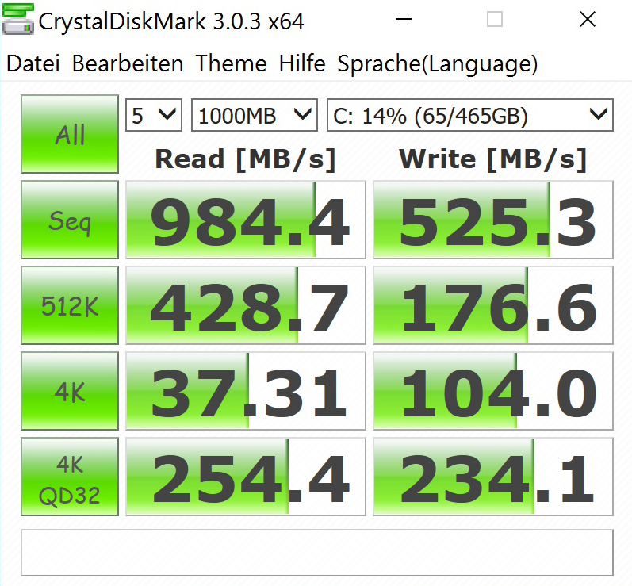Start the 512K benchmark test
The width and height of the screenshot is (632, 586).
click(x=70, y=305)
